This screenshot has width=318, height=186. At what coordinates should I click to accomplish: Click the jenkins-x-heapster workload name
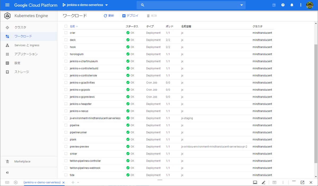81,104
